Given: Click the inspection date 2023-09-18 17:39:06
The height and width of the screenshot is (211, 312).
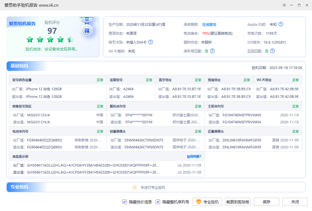Looking at the screenshot, I should [x=286, y=68].
